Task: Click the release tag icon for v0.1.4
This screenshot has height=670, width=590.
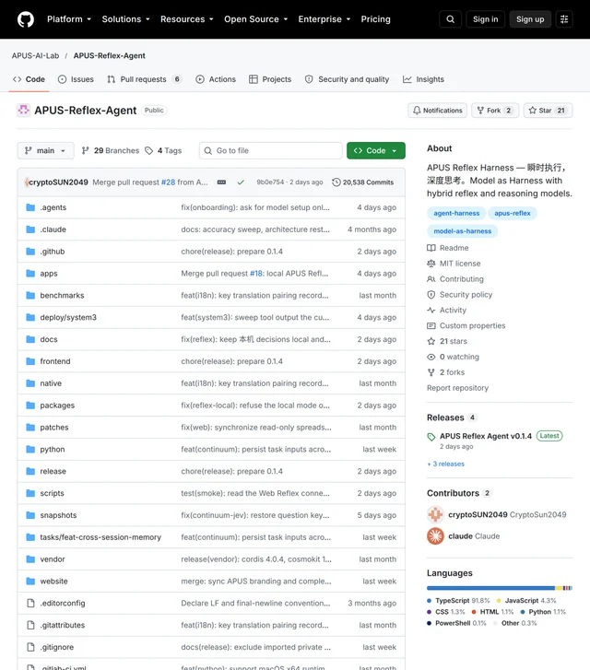Action: click(431, 437)
